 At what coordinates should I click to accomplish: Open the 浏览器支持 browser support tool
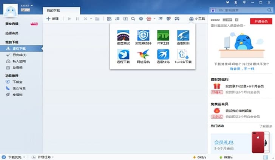143,37
